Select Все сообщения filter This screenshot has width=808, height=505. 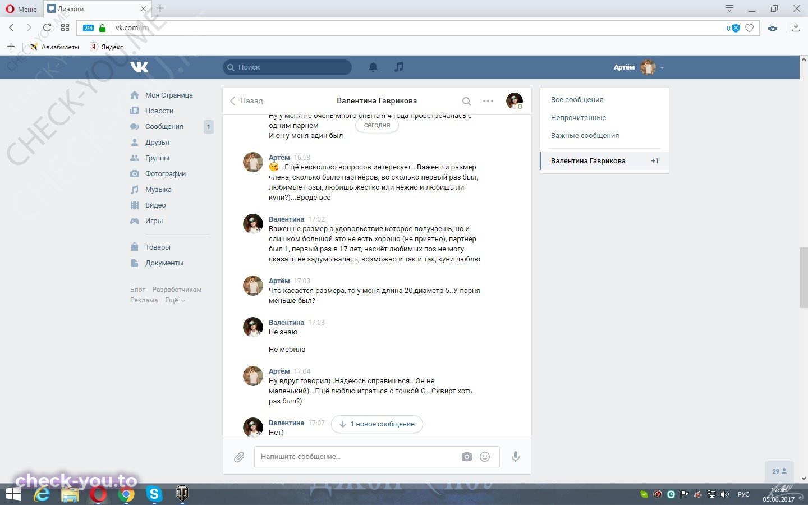[577, 100]
